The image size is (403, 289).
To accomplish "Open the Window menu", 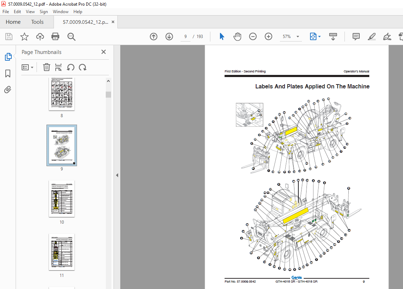I will 61,12.
